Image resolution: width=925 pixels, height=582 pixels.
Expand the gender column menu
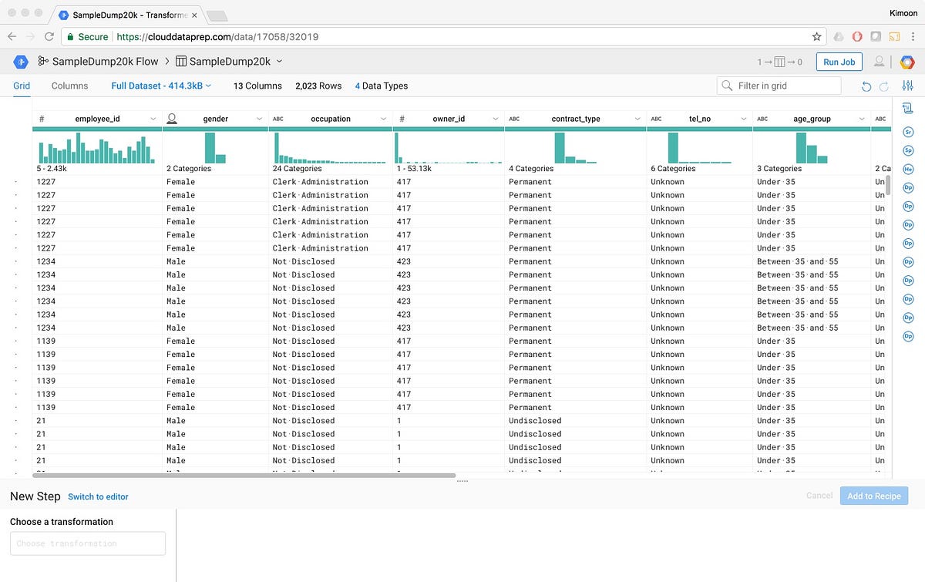click(x=259, y=119)
